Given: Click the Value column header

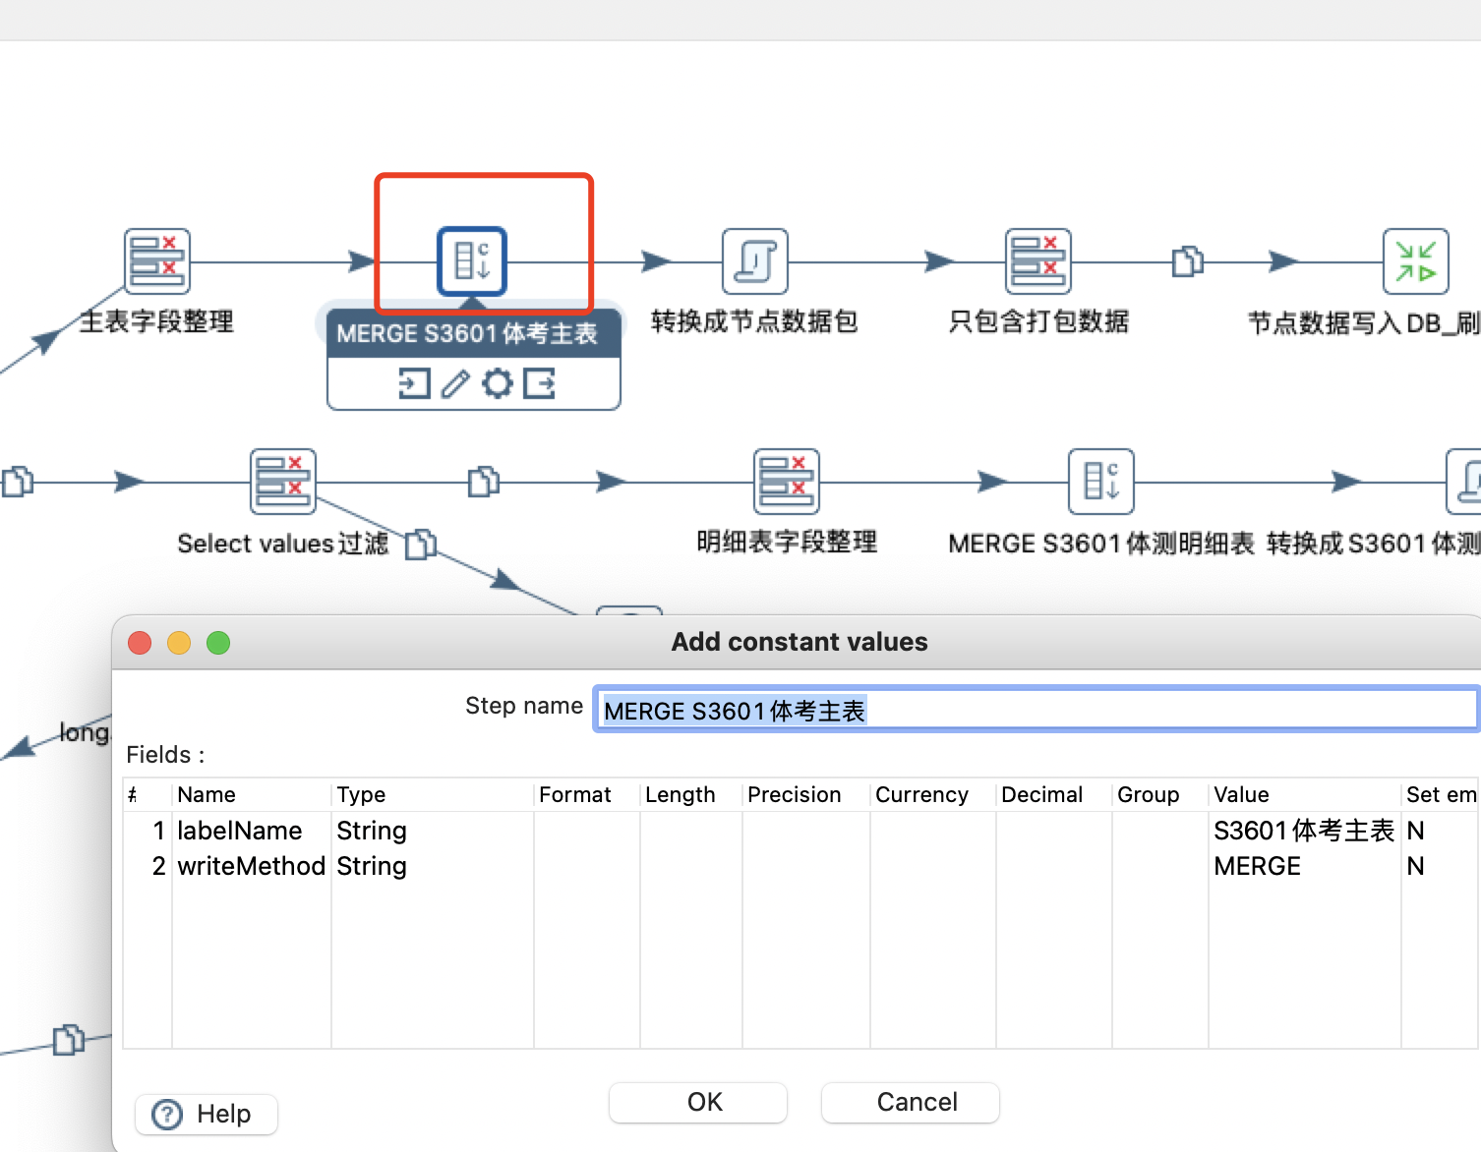Looking at the screenshot, I should (1305, 794).
